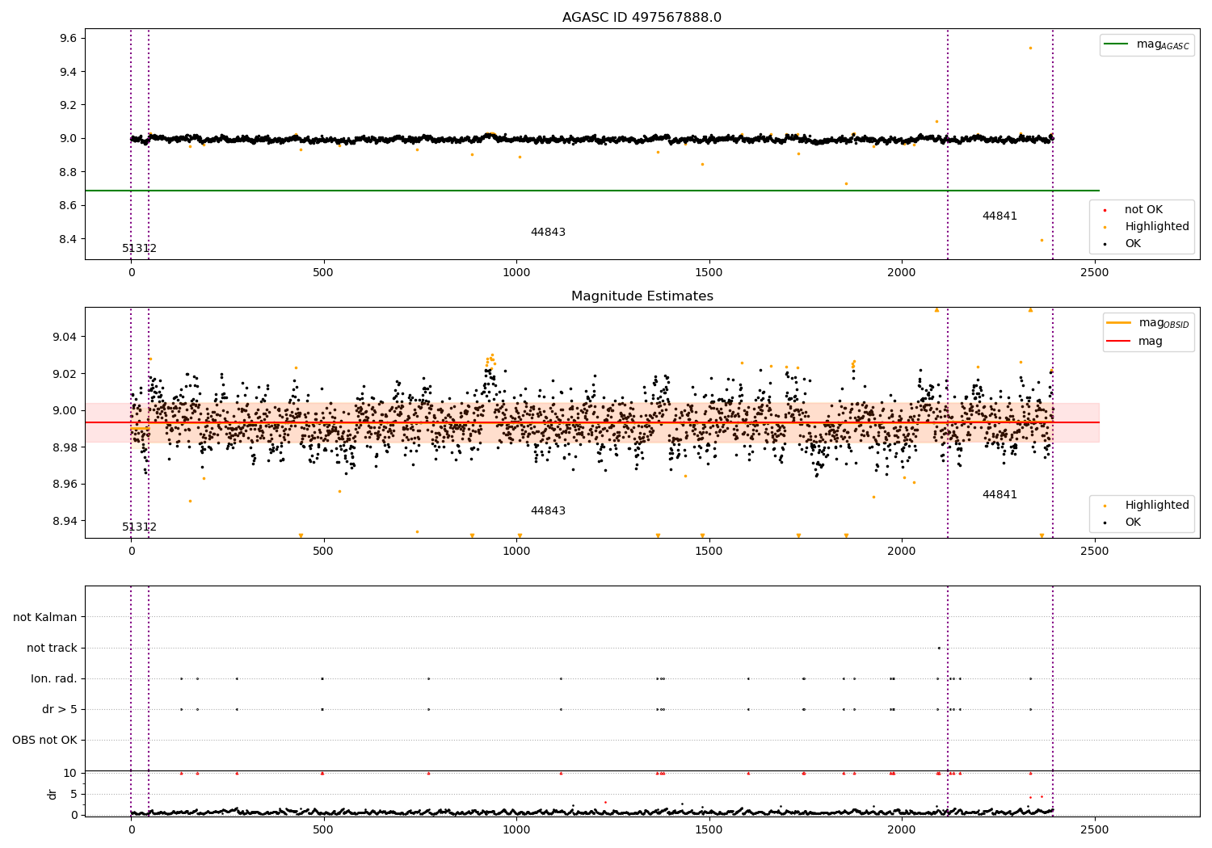Click obsid label '44843' in Magnitude Estimates plot

[x=548, y=511]
